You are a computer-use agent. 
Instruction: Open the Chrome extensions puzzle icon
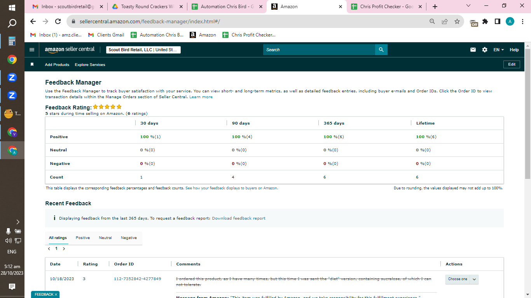click(x=485, y=22)
